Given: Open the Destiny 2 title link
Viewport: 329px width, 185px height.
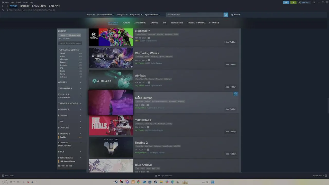Looking at the screenshot, I should coord(141,143).
